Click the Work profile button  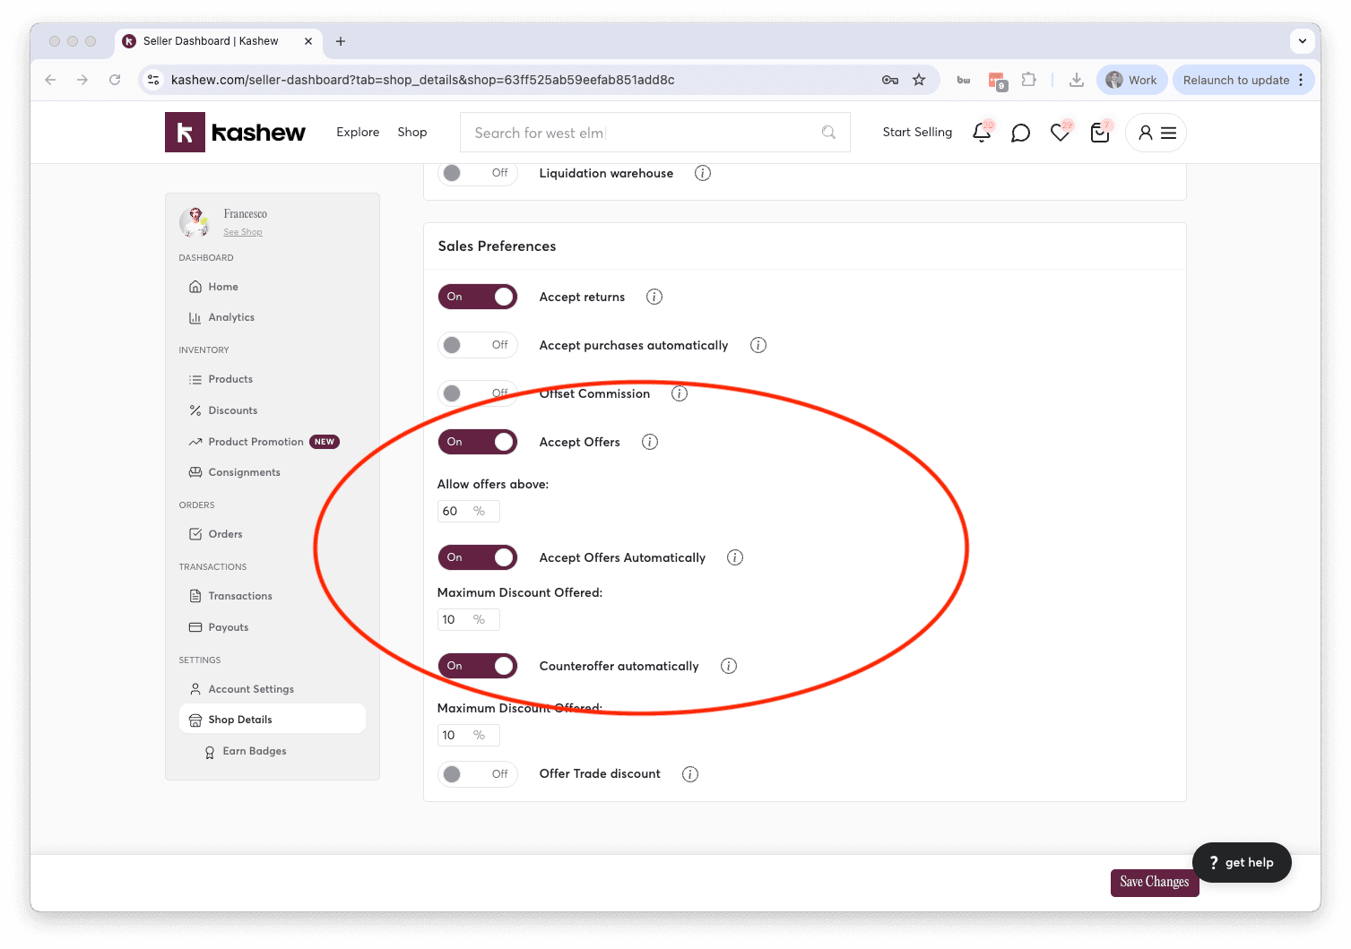click(x=1131, y=80)
